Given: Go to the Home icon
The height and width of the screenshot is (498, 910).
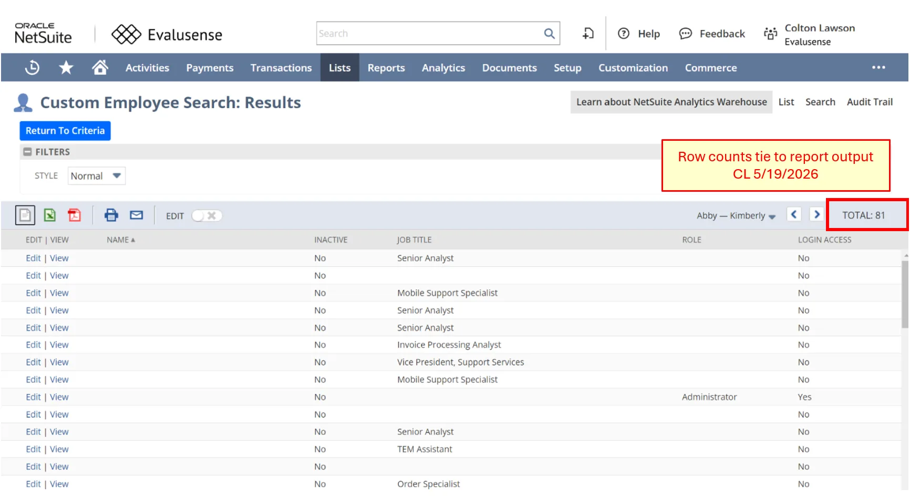Looking at the screenshot, I should [100, 67].
